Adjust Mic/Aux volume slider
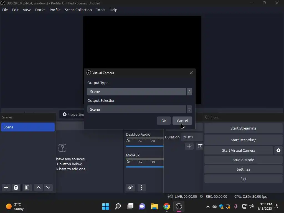 [x=145, y=167]
